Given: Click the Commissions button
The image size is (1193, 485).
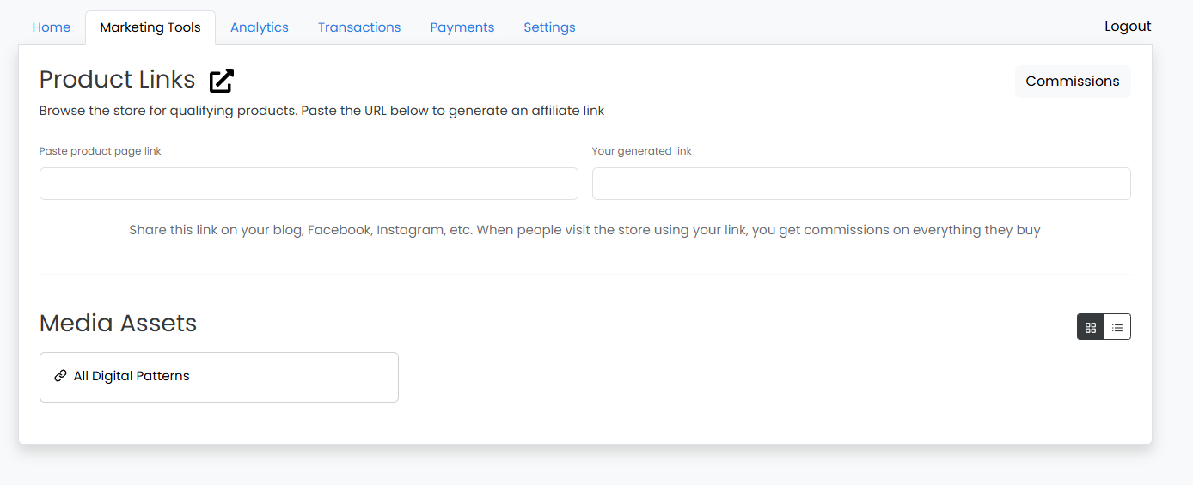Looking at the screenshot, I should coord(1073,82).
